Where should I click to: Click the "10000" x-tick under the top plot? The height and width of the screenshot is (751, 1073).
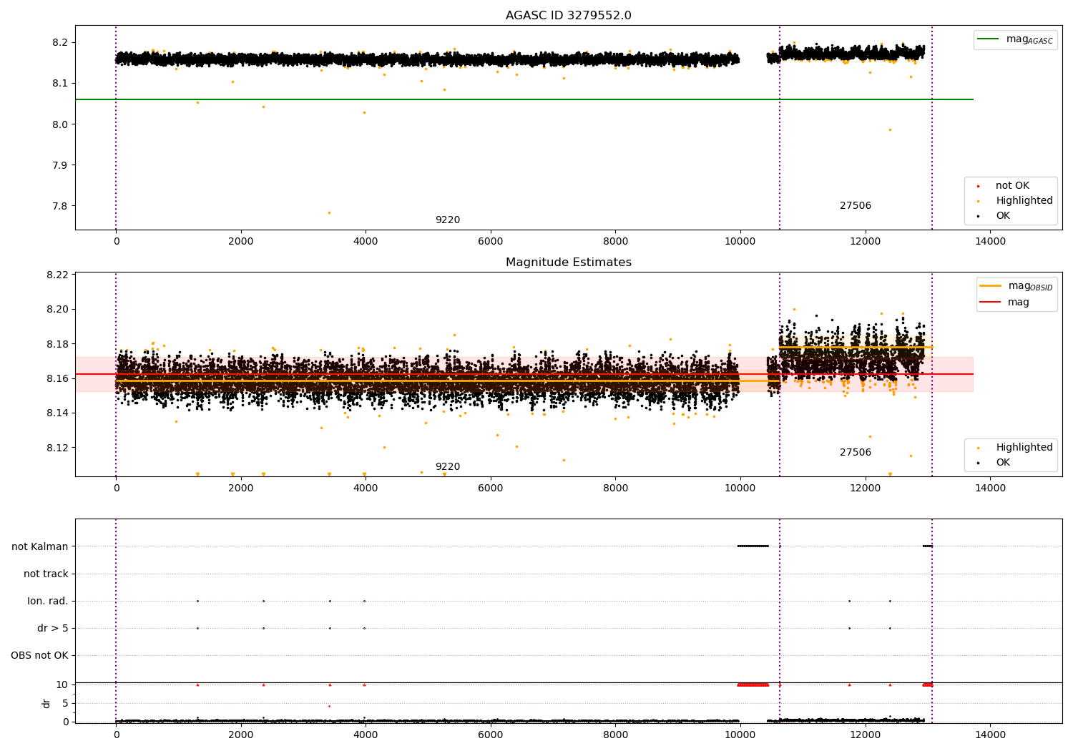point(740,242)
